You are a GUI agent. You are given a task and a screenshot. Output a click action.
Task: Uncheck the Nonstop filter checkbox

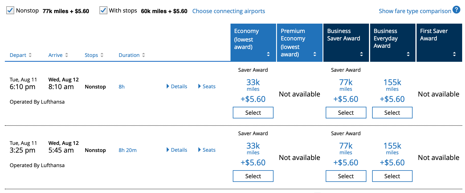click(10, 10)
